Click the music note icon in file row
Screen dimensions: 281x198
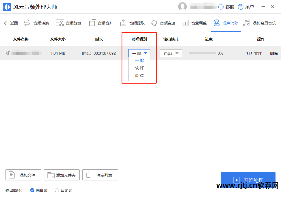click(8, 53)
